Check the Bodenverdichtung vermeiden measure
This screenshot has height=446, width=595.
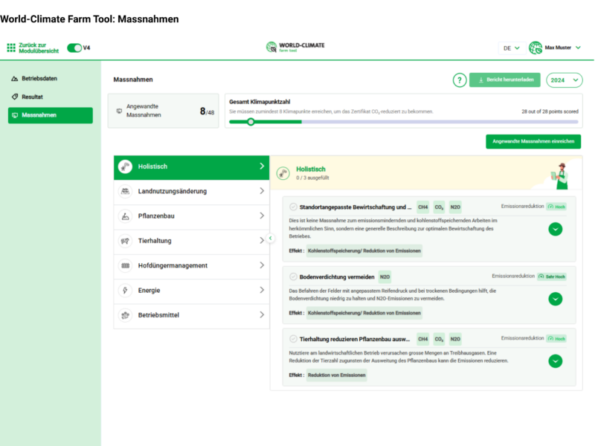tap(293, 277)
